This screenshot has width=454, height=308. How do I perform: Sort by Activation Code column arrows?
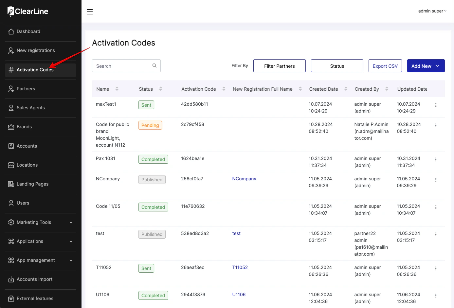coord(224,89)
